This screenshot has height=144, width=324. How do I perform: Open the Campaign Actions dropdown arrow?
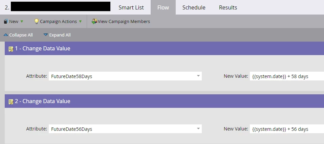(80, 21)
